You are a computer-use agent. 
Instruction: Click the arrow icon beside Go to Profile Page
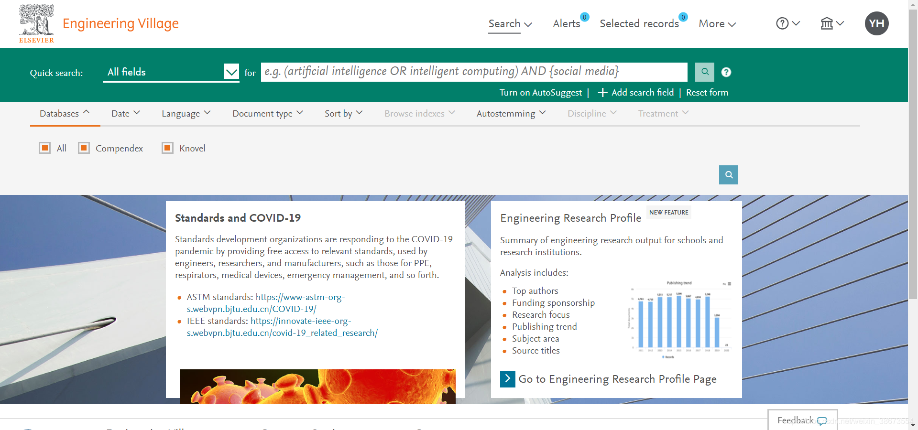click(508, 379)
